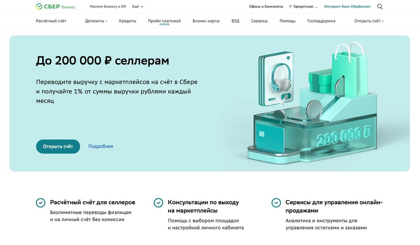Viewport: 420px width, 245px height.
Task: Open the Господдержка menu item
Action: point(321,21)
